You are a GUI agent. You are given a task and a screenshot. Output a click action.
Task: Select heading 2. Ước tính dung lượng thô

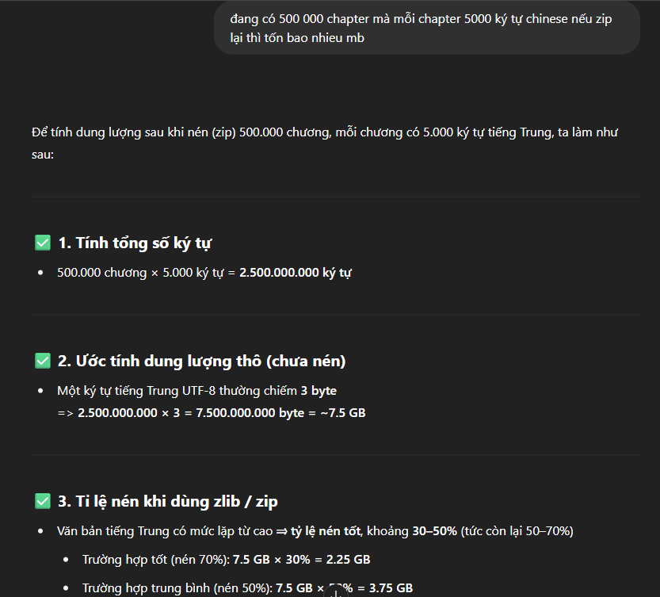coord(201,361)
